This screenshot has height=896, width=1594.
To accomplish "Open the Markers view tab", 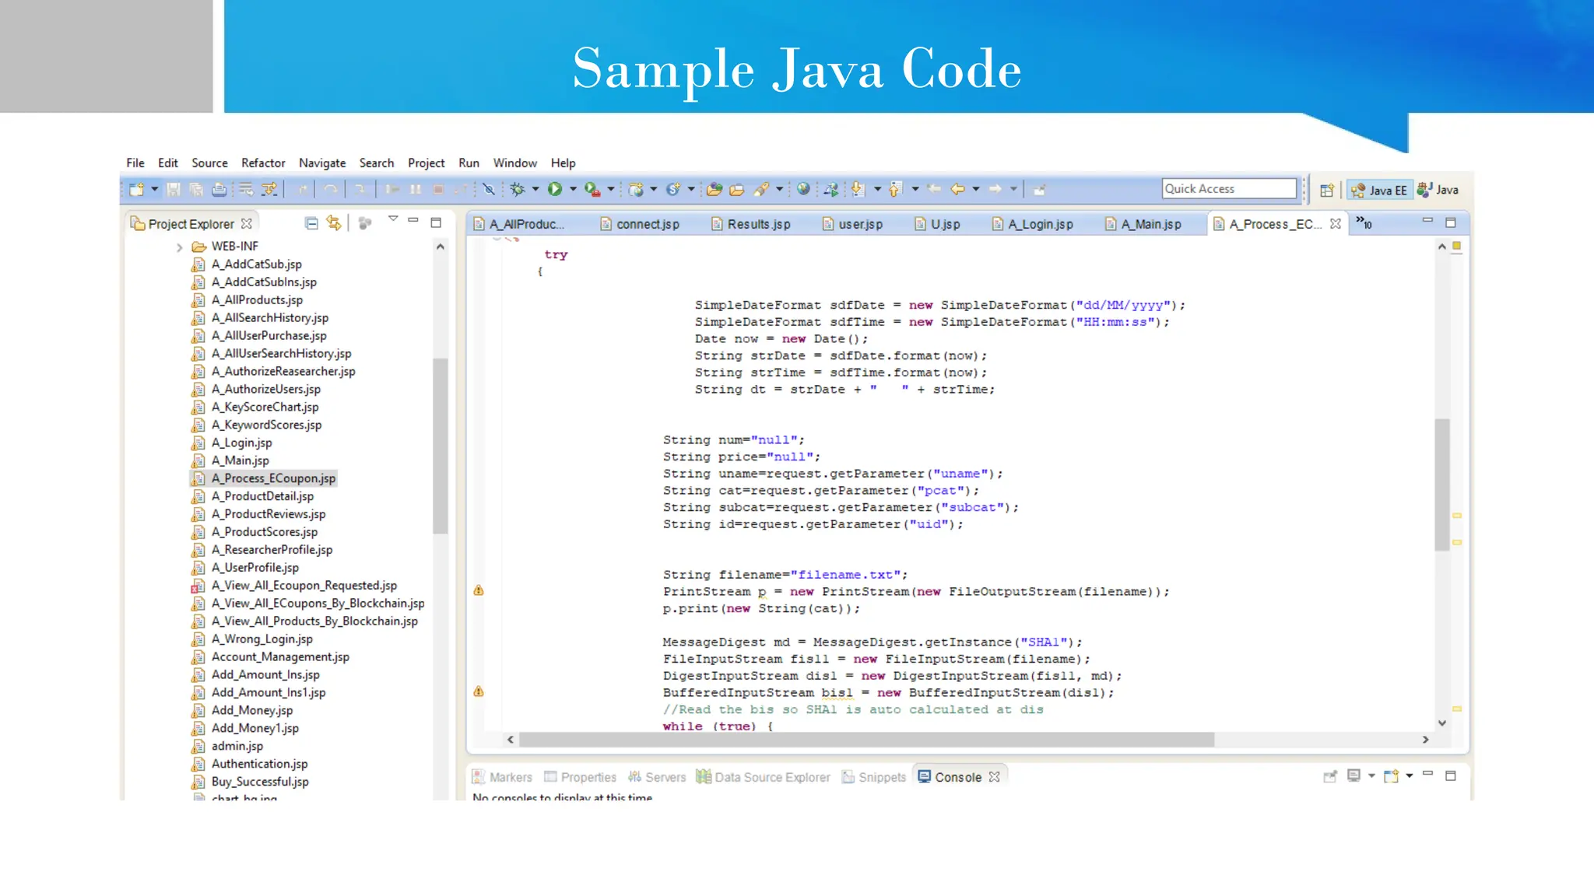I will [503, 777].
